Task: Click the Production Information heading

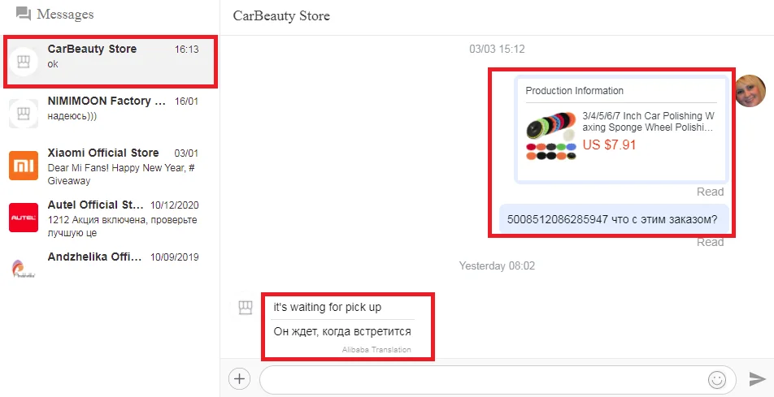Action: pos(574,91)
